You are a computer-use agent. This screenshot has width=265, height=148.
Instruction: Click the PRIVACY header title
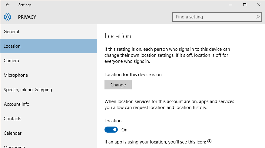tap(27, 17)
